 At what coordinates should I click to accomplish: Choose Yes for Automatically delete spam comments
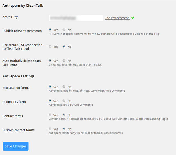(50, 61)
